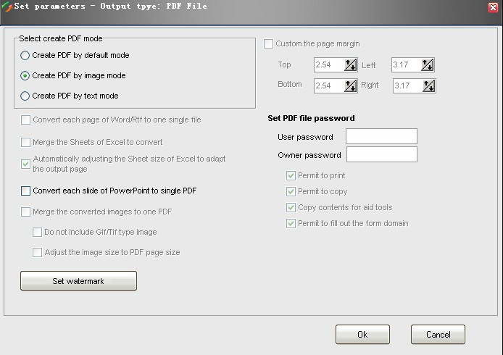The width and height of the screenshot is (503, 355).
Task: Enable Convert each slide of PowerPoint option
Action: click(26, 191)
